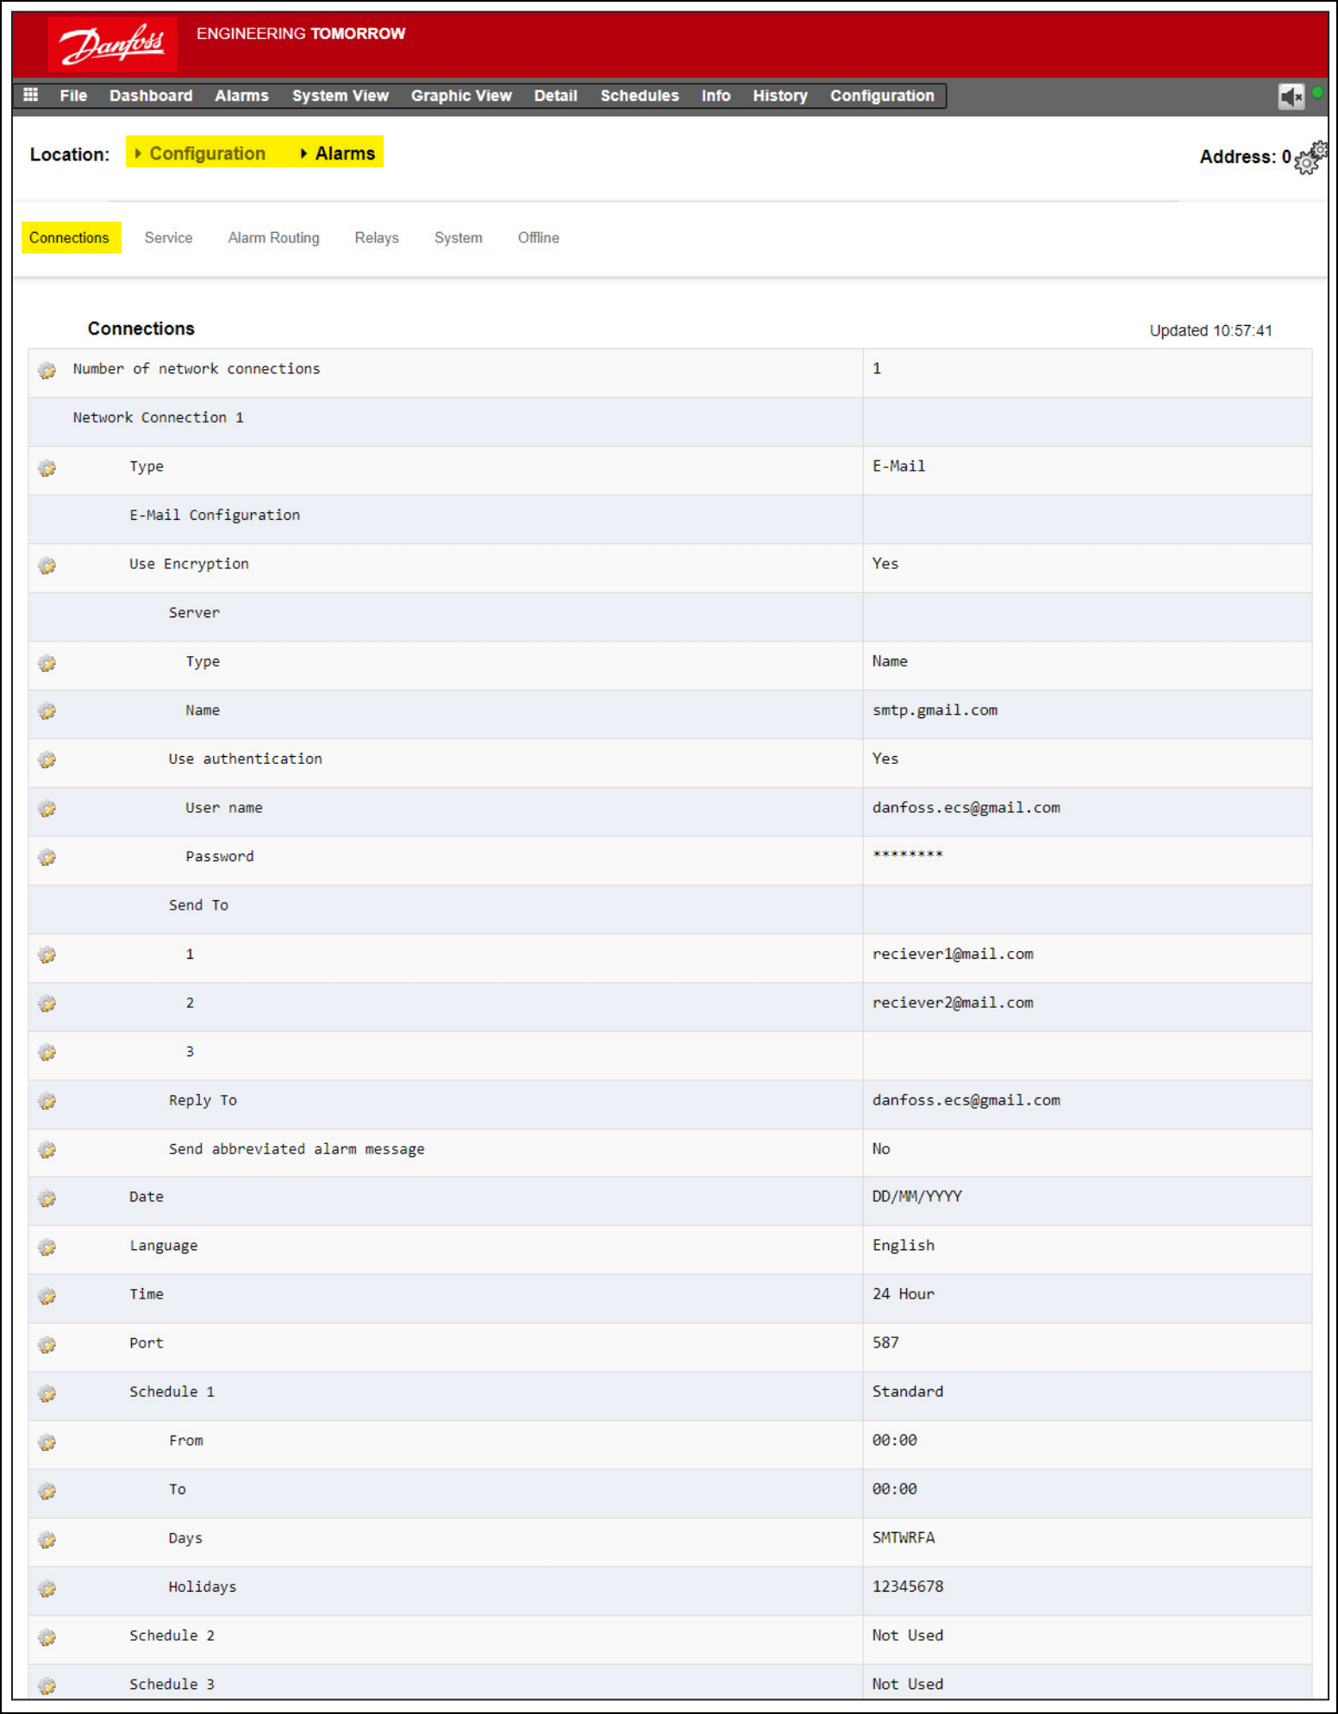The image size is (1338, 1714).
Task: Switch to the Alarm Routing tab
Action: 273,238
